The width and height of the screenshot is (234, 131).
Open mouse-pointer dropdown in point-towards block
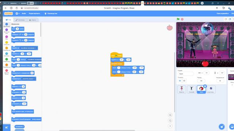pyautogui.click(x=29, y=79)
